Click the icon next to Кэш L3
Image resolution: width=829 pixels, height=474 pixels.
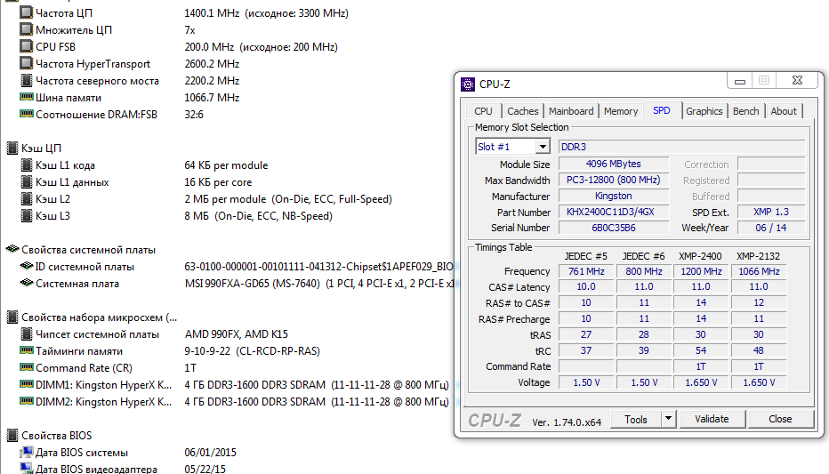(26, 215)
